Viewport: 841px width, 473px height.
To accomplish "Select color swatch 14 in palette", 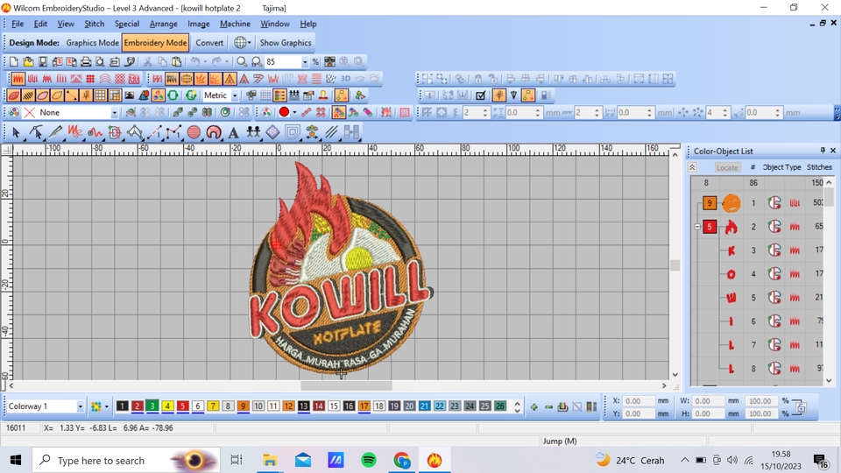I will 319,406.
